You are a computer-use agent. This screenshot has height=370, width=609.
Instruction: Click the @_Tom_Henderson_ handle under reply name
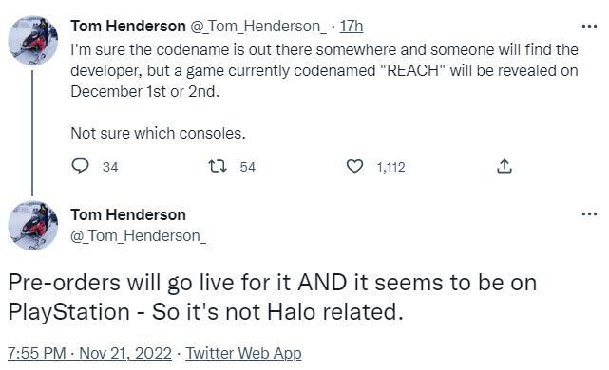coord(139,236)
